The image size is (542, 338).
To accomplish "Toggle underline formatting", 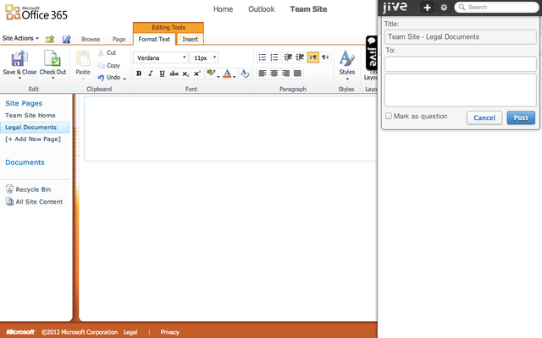I will pos(162,74).
